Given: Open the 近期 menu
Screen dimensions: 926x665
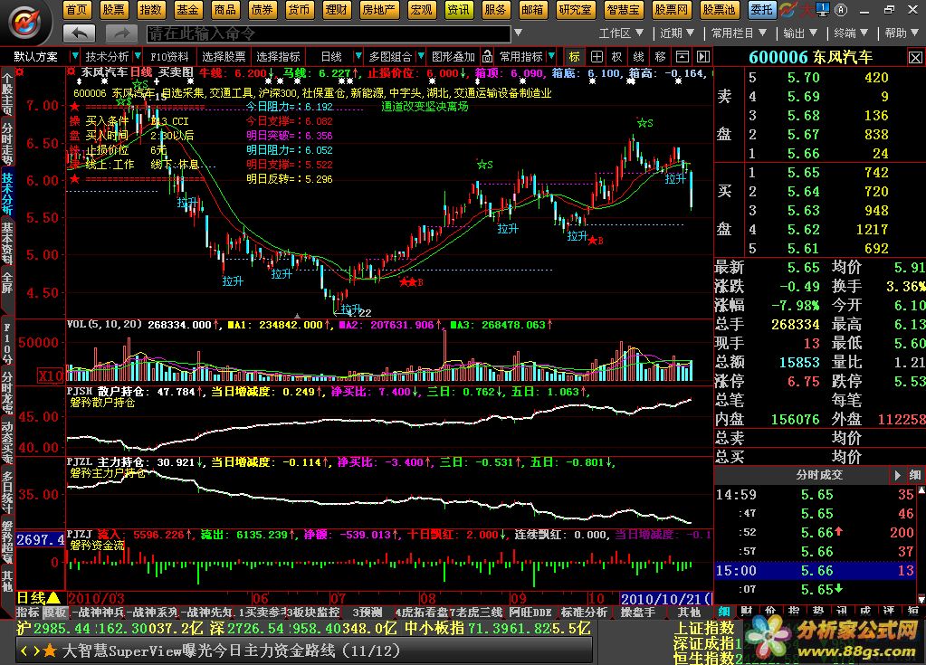Looking at the screenshot, I should [x=677, y=33].
